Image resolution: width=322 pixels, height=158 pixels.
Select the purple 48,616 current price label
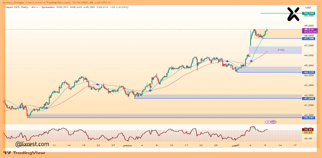(309, 29)
